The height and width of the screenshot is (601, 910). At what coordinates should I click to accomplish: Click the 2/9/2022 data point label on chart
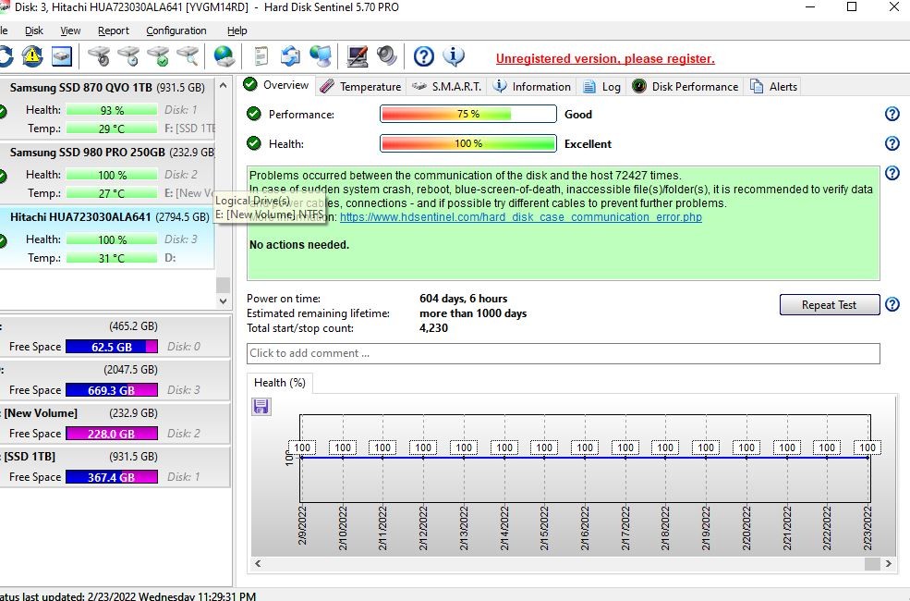pos(302,448)
